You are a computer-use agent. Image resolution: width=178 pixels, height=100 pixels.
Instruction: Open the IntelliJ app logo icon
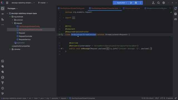click(x=2, y=3)
